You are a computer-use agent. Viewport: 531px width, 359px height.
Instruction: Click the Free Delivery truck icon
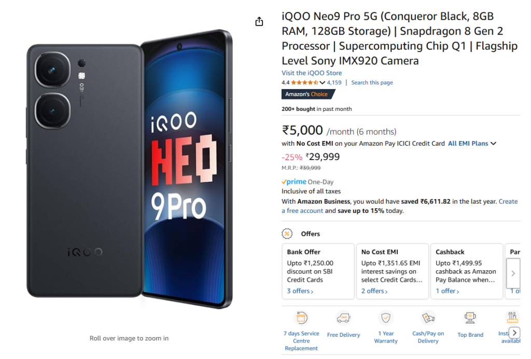tap(343, 318)
